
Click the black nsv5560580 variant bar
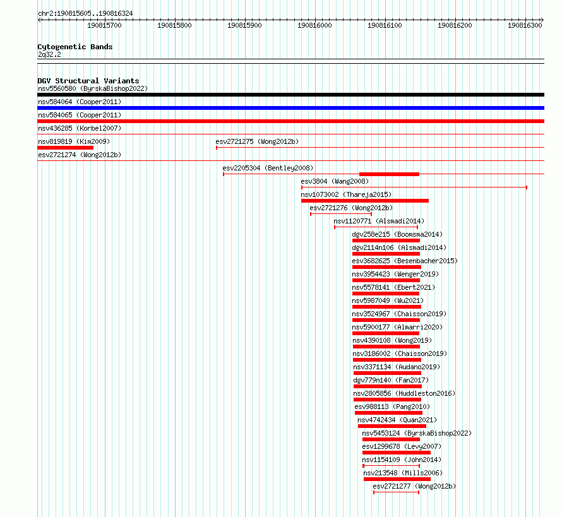pyautogui.click(x=290, y=95)
